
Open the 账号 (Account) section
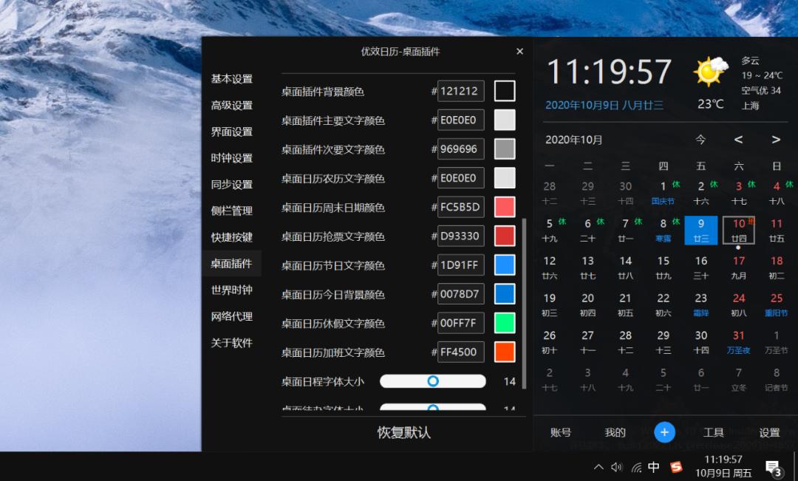(x=562, y=432)
